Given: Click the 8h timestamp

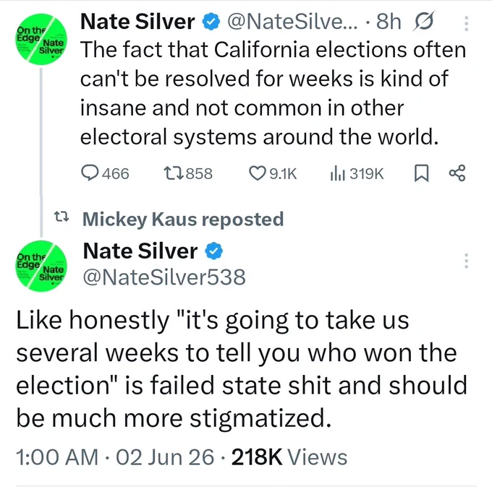Looking at the screenshot, I should (x=389, y=22).
